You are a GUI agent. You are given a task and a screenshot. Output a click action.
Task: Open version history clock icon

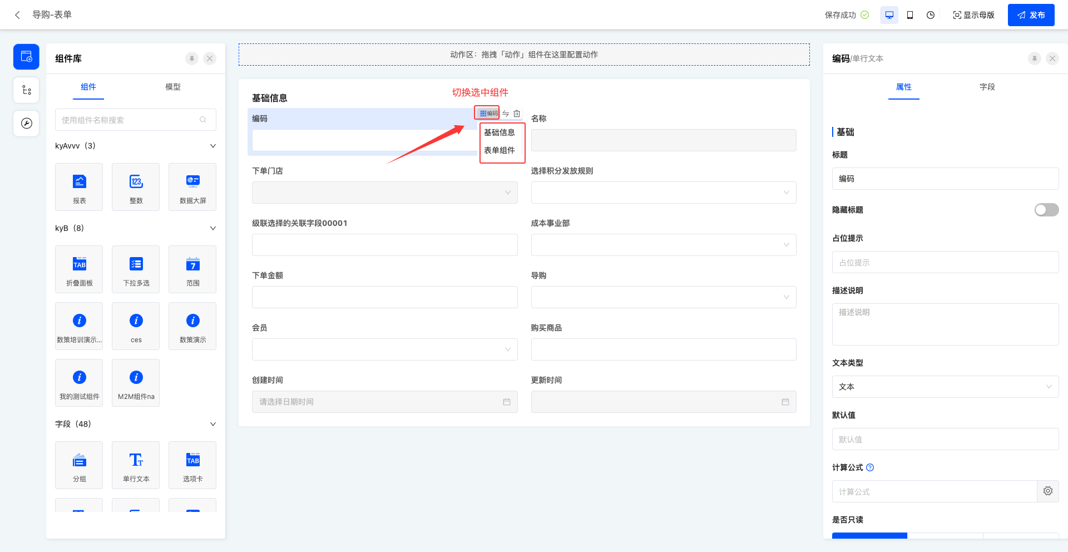pos(931,15)
